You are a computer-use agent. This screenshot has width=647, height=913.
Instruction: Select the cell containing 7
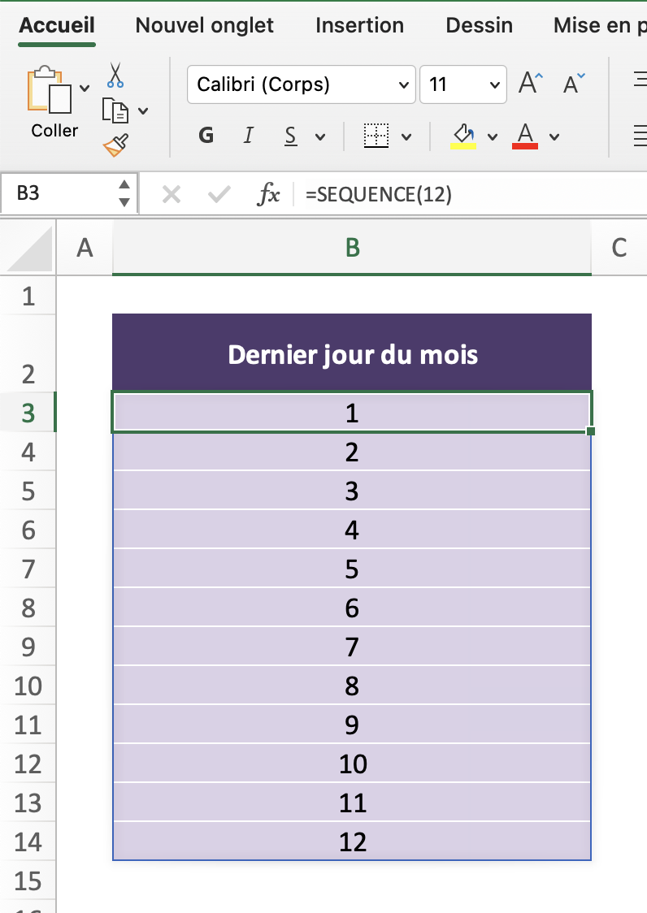click(352, 647)
